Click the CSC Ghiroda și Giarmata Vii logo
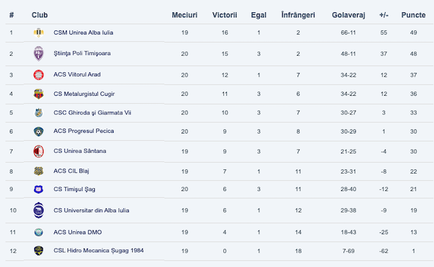 [x=38, y=112]
